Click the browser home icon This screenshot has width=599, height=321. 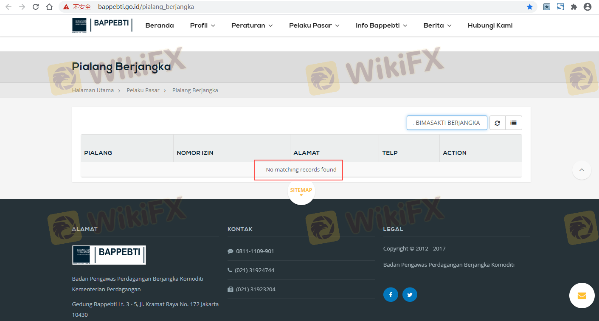(x=49, y=7)
